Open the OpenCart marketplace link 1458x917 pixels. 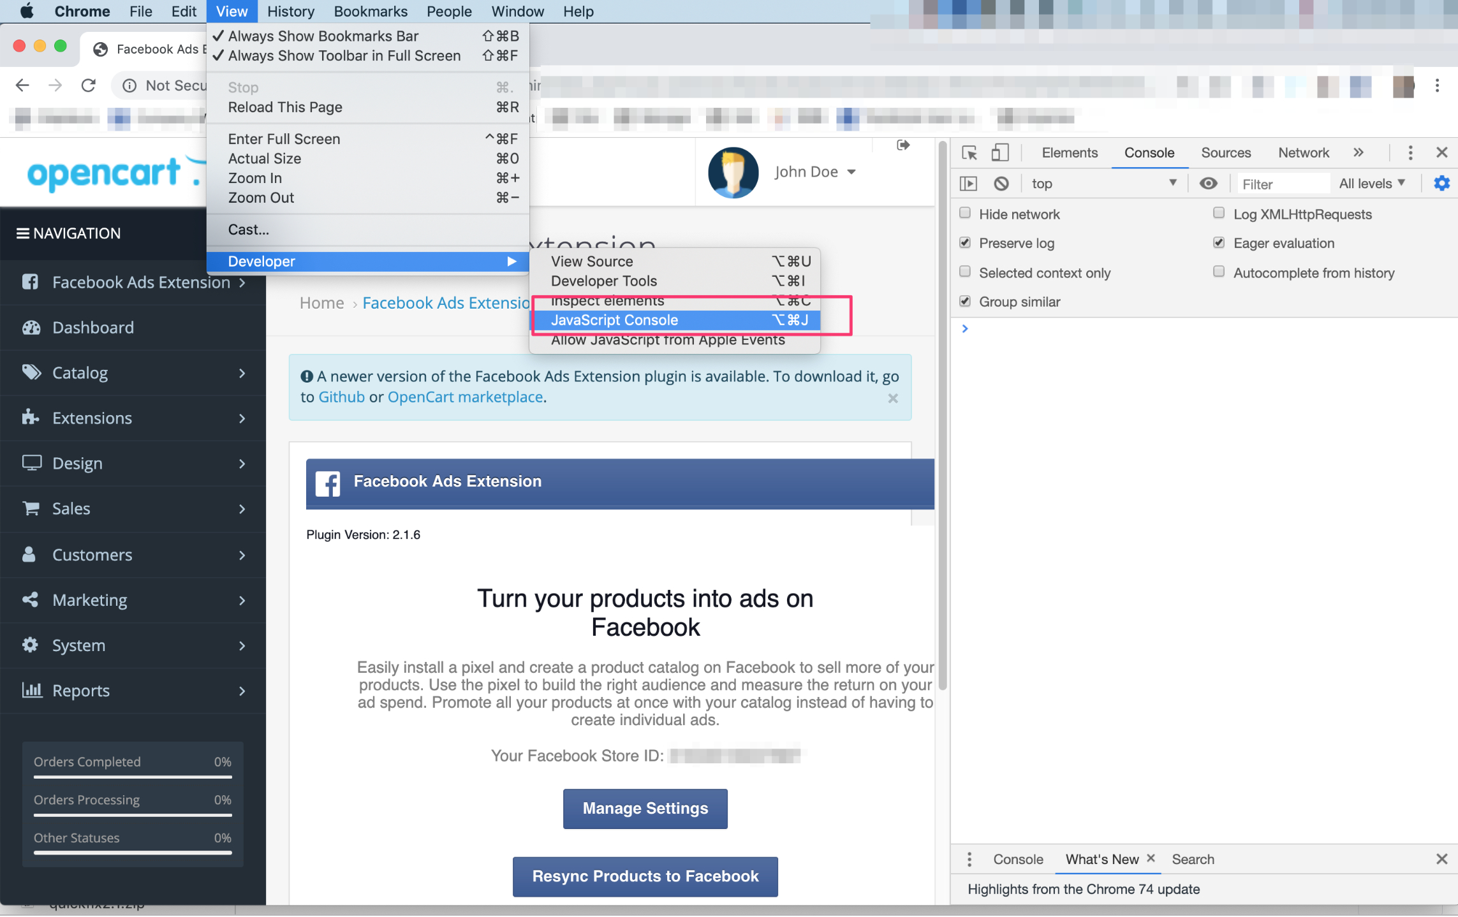(x=464, y=397)
